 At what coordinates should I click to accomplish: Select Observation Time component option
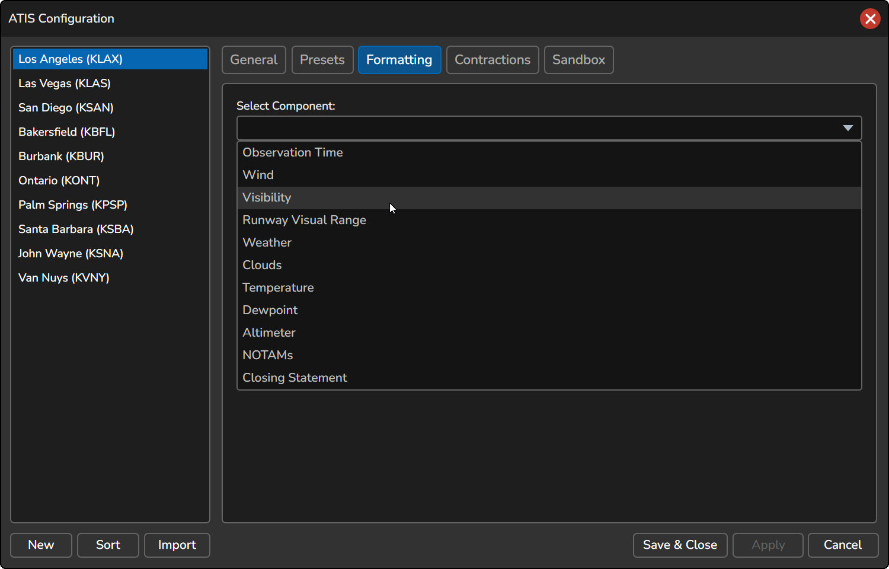click(x=293, y=153)
